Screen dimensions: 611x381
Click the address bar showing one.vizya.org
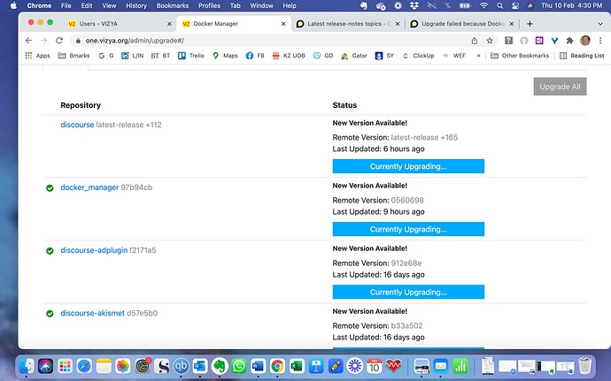click(x=273, y=41)
